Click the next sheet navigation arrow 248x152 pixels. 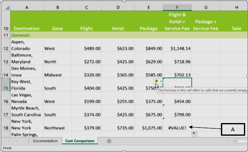(x=17, y=141)
